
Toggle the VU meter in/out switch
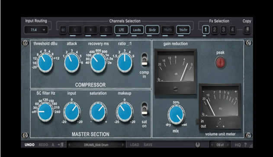[x=198, y=121]
